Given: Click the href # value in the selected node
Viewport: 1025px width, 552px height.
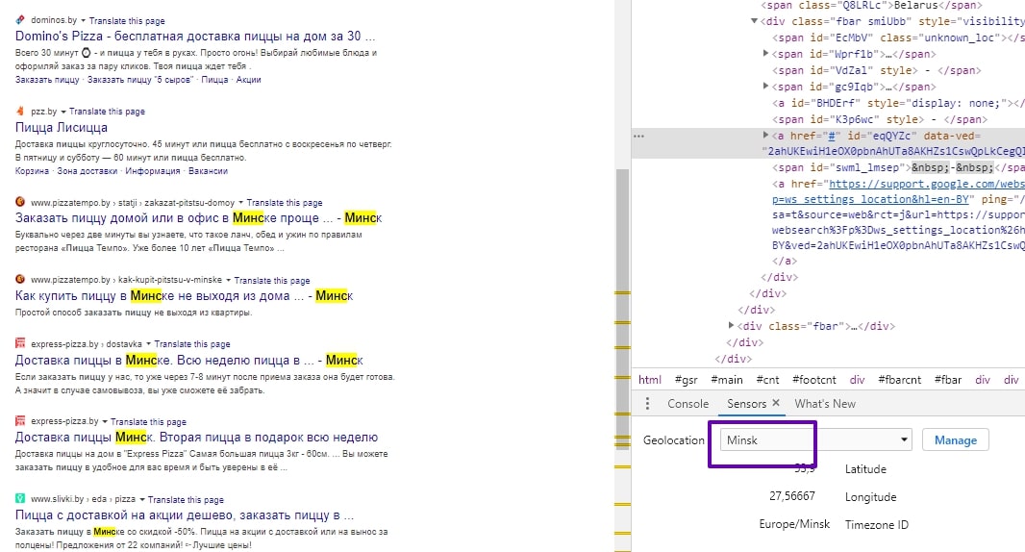Looking at the screenshot, I should point(832,136).
